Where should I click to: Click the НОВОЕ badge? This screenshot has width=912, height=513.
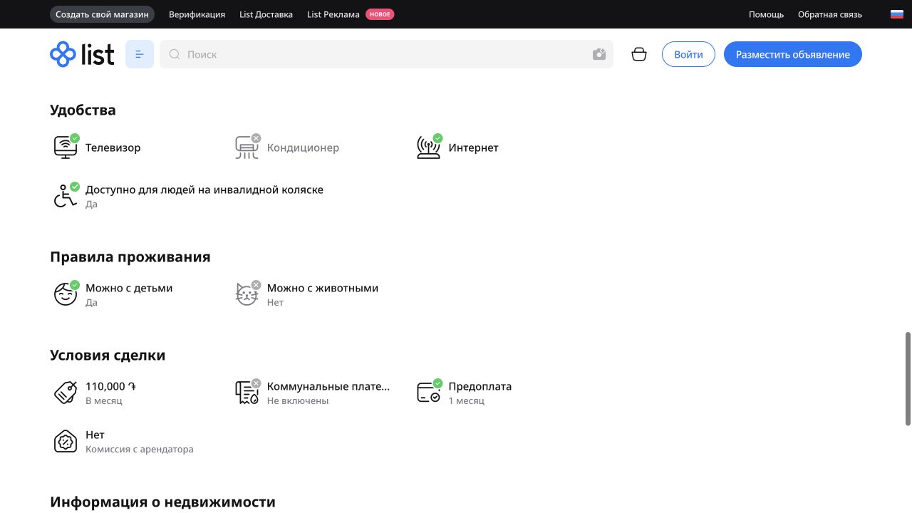380,14
